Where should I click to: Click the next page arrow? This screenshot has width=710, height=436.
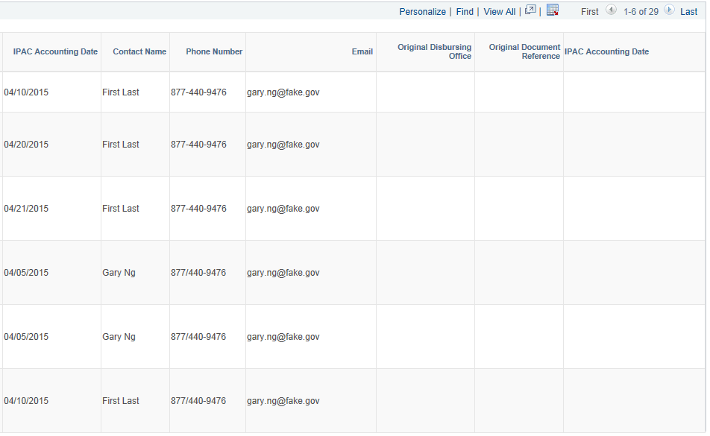pyautogui.click(x=670, y=10)
